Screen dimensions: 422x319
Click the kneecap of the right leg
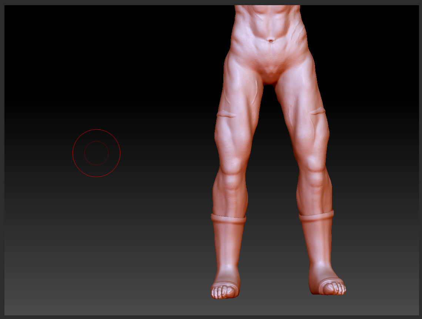click(x=315, y=163)
